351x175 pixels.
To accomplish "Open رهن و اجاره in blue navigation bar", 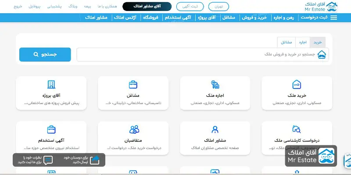I will pyautogui.click(x=284, y=17).
